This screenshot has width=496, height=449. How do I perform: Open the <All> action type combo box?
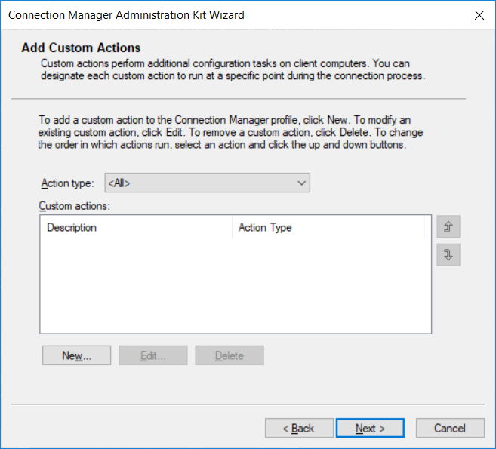coord(207,183)
